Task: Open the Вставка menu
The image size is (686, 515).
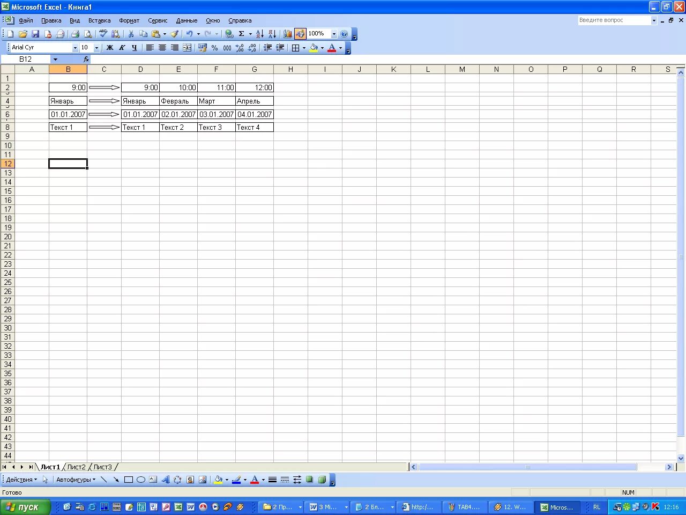Action: (x=99, y=20)
